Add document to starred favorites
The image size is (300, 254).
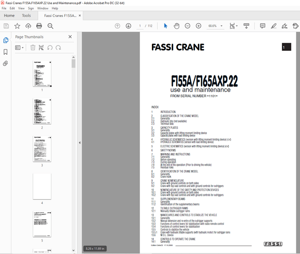(17, 26)
